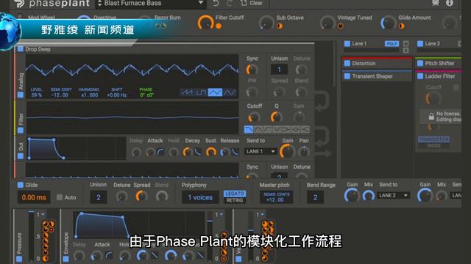Image resolution: width=471 pixels, height=264 pixels.
Task: Select the sawtooth waveform shape
Action: tap(188, 92)
